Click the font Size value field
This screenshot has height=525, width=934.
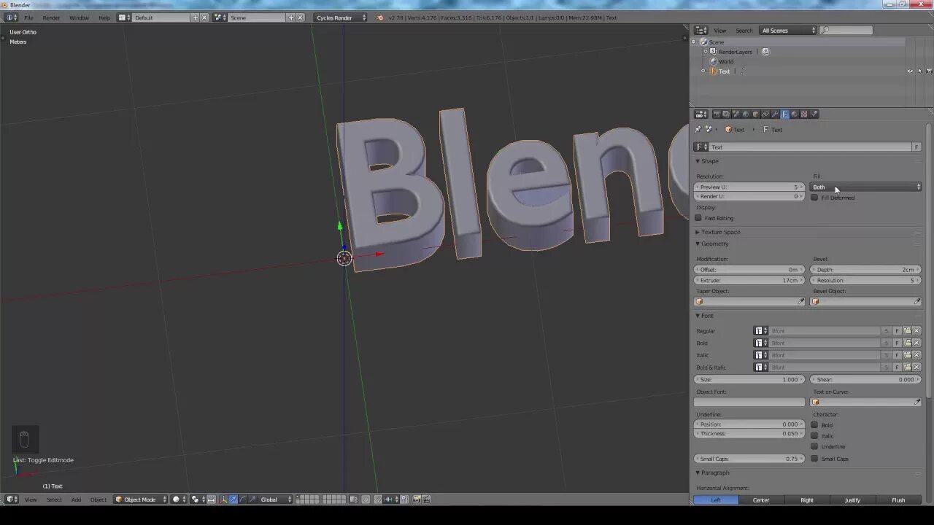pyautogui.click(x=749, y=380)
